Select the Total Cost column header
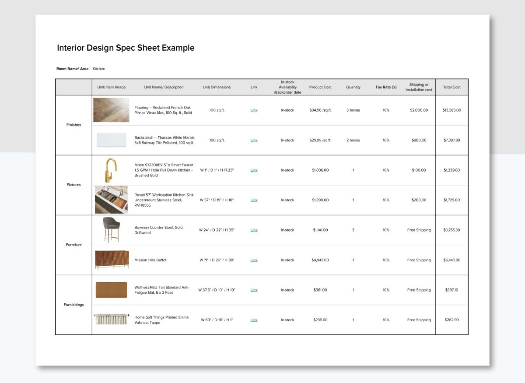Image resolution: width=525 pixels, height=383 pixels. pyautogui.click(x=451, y=87)
